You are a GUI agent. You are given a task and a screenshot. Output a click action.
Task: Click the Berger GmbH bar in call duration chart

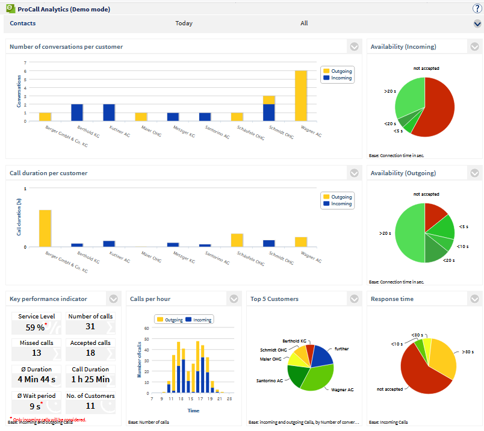coord(45,229)
